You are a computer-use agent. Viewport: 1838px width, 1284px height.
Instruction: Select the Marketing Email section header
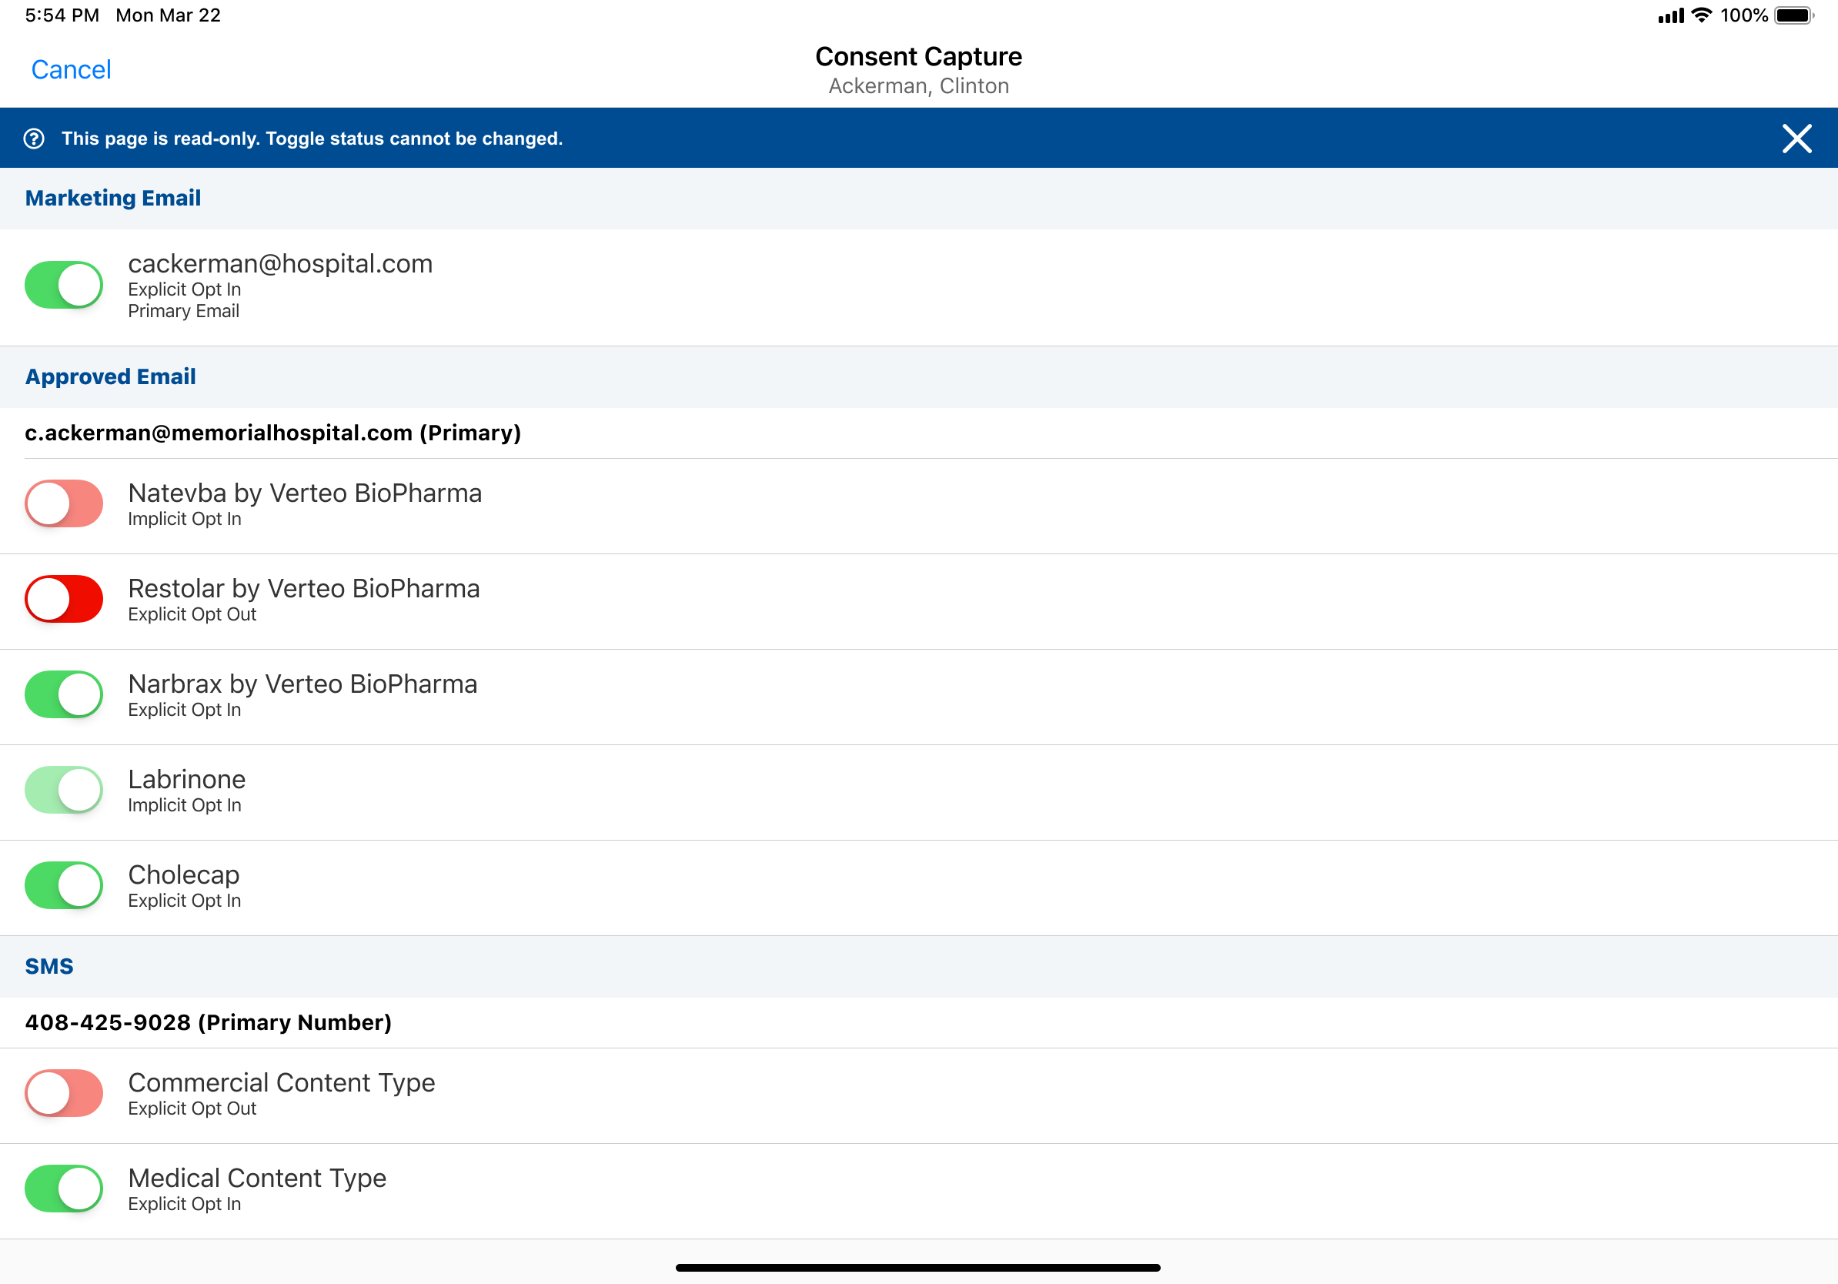(x=113, y=198)
